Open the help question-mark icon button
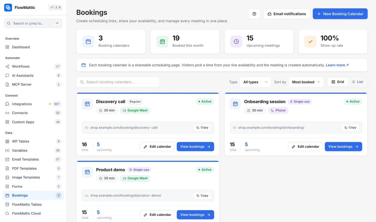This screenshot has height=222, width=376. click(x=254, y=14)
